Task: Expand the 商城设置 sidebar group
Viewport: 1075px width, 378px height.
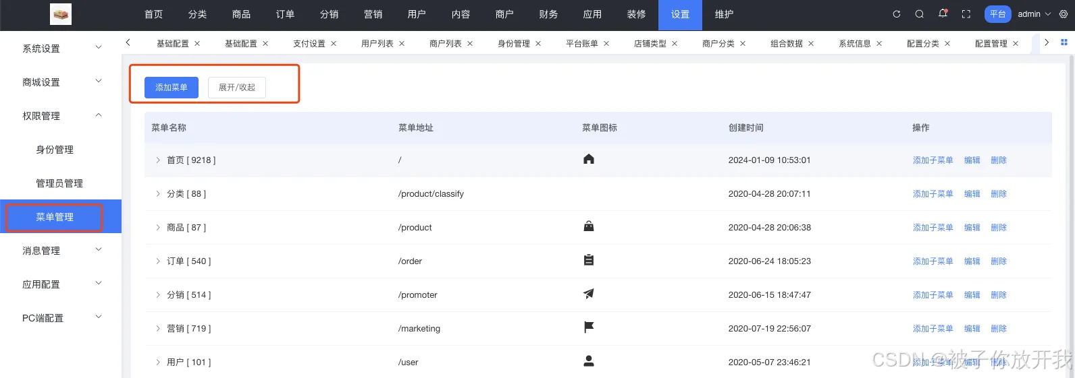Action: 61,82
